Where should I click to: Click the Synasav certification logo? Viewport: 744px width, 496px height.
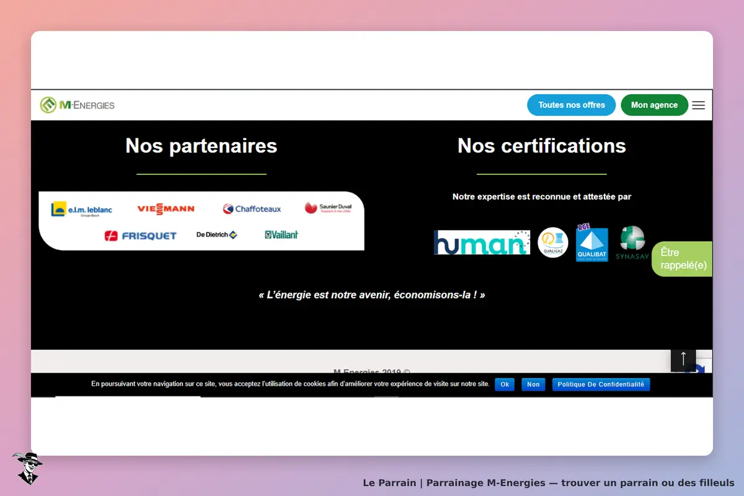[632, 242]
